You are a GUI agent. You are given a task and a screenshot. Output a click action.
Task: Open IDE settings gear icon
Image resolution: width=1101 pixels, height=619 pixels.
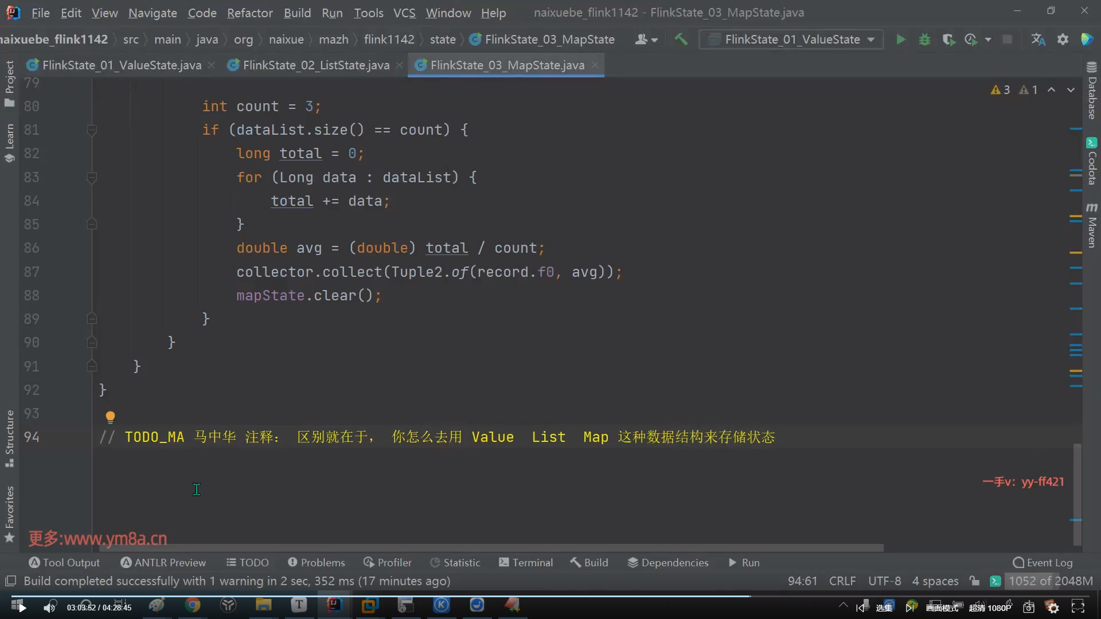click(x=1063, y=40)
